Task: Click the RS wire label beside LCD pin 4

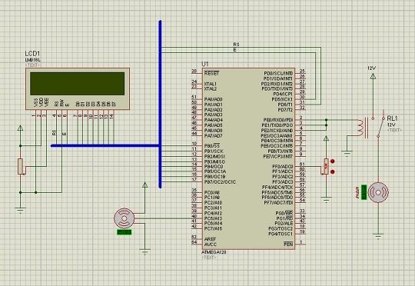Action: point(54,133)
